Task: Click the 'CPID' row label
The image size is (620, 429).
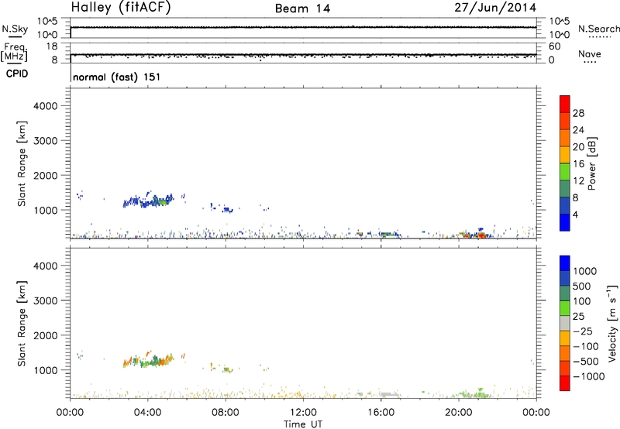Action: [17, 74]
